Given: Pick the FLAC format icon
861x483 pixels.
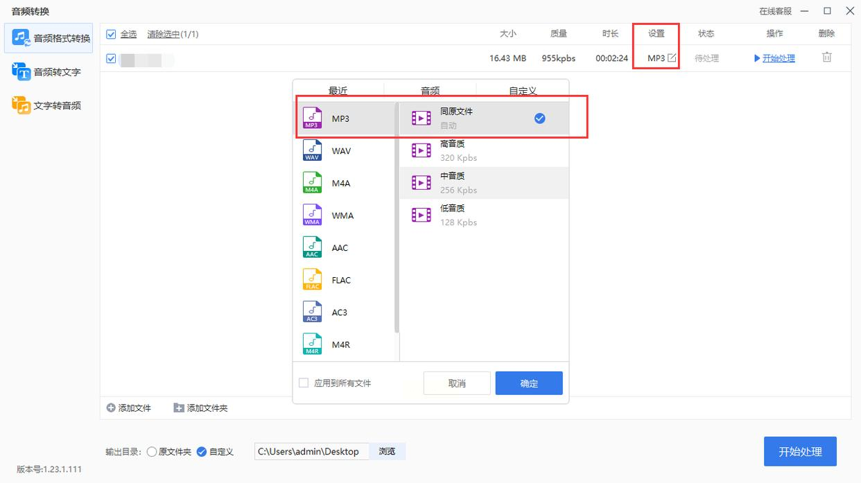Looking at the screenshot, I should 313,280.
